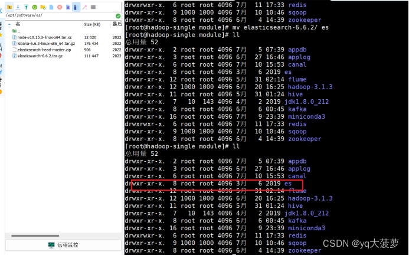Screen dimensions: 409x255
Task: Select node-v10.15.3-linux-x64.tar.xz file
Action: tap(44, 37)
